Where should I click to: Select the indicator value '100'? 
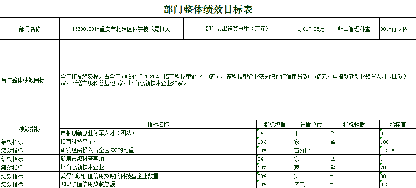coord(398,142)
